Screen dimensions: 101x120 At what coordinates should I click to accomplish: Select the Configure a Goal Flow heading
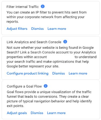[24, 86]
